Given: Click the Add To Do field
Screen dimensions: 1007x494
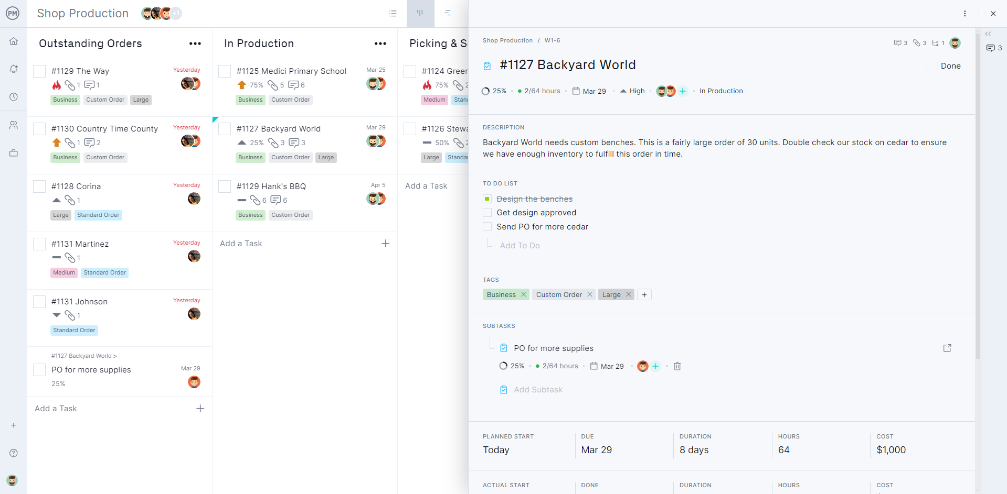Looking at the screenshot, I should coord(520,246).
